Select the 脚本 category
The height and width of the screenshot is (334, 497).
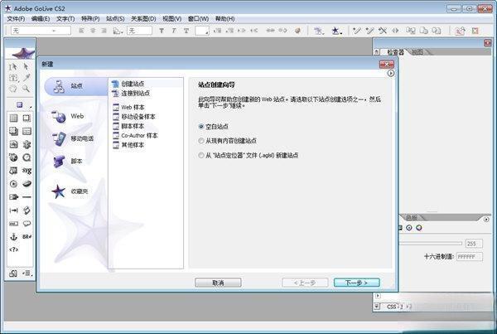pos(67,162)
